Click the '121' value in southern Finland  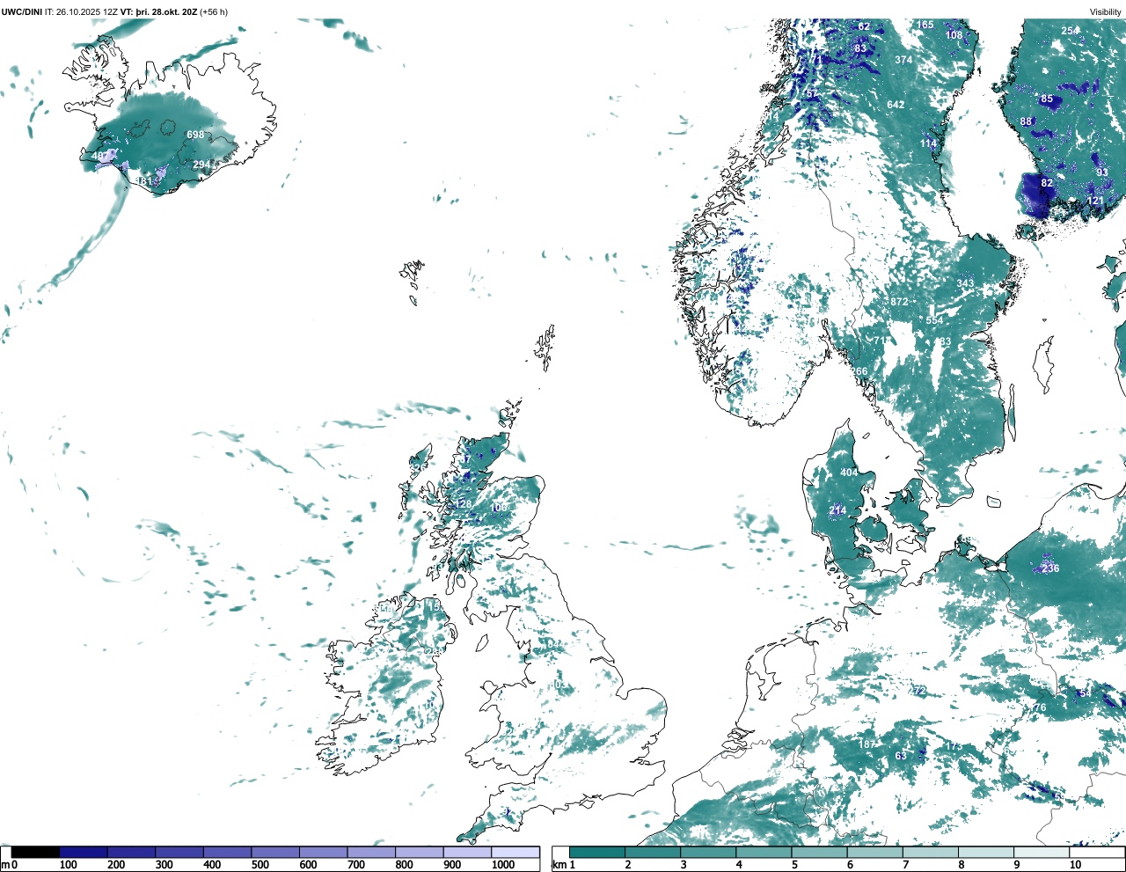point(1095,202)
